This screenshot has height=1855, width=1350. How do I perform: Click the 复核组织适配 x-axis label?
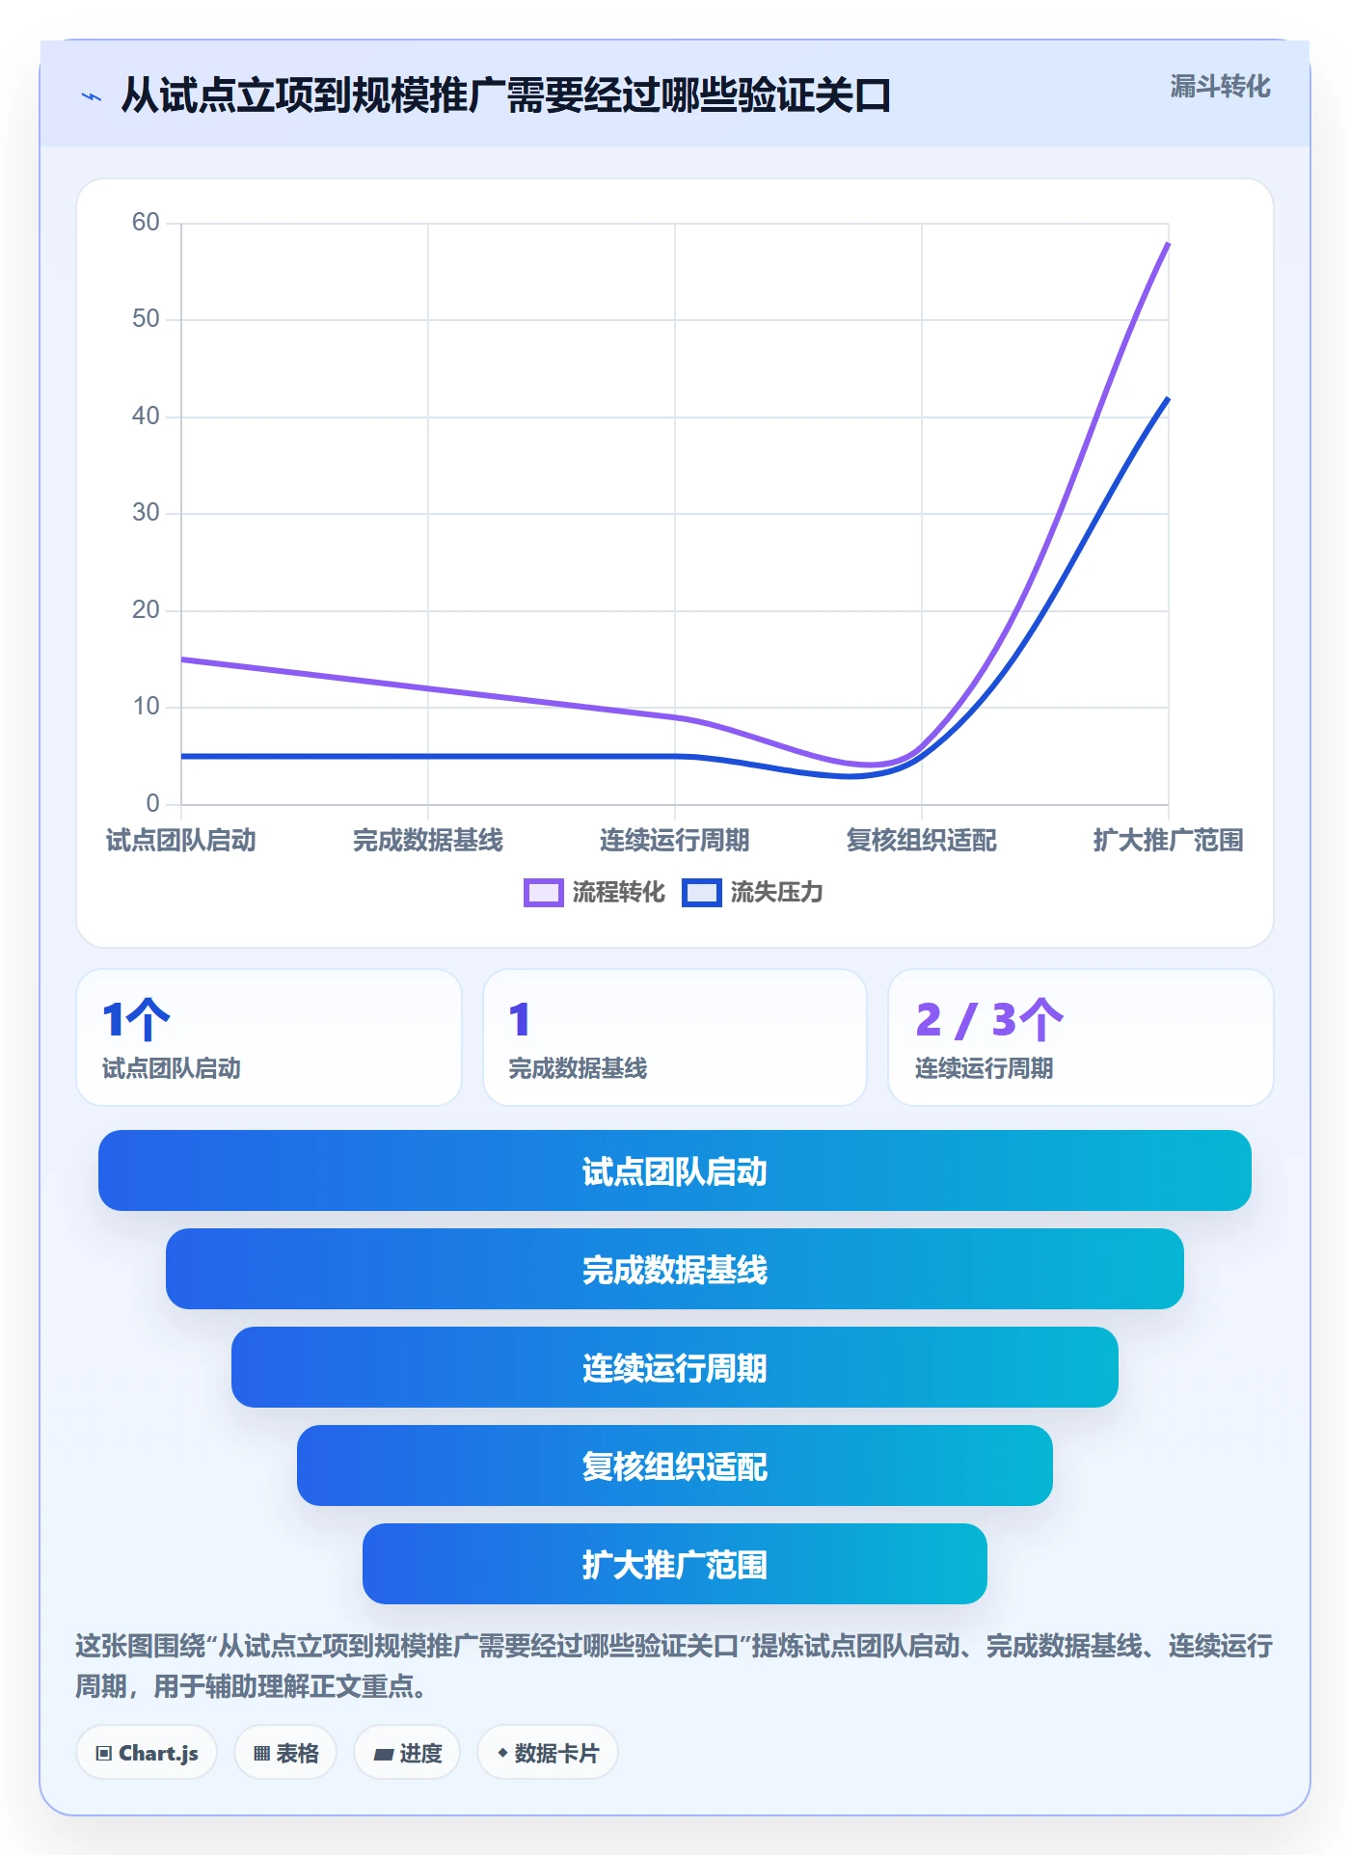[922, 840]
